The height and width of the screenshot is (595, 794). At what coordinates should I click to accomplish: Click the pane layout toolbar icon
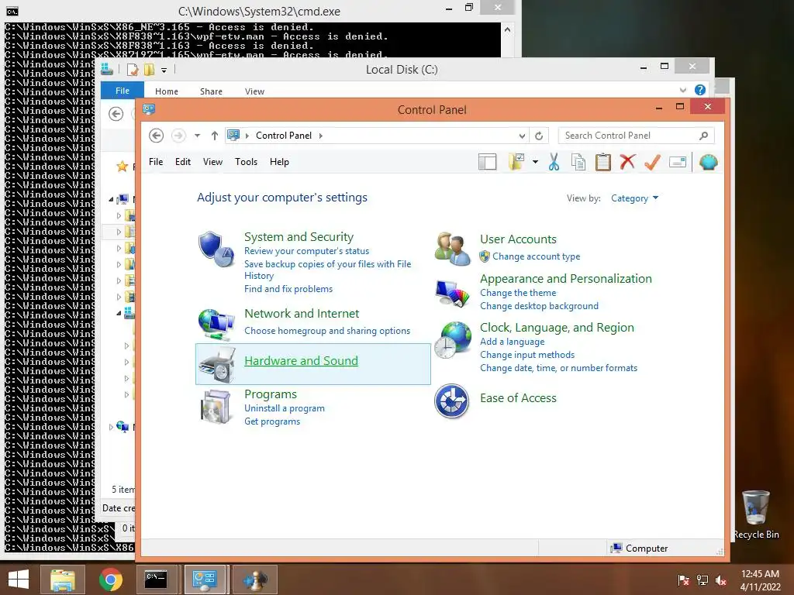pos(487,162)
